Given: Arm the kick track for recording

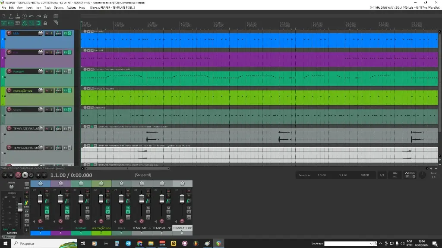Looking at the screenshot, I should pyautogui.click(x=9, y=33).
